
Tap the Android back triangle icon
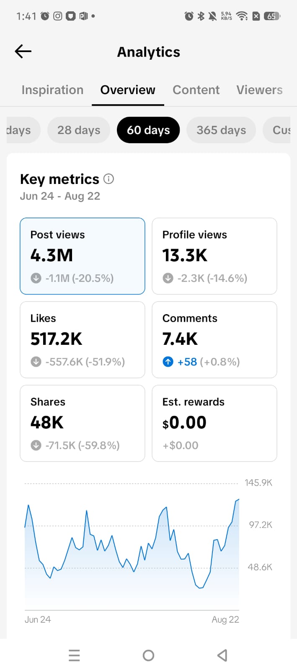tap(222, 655)
